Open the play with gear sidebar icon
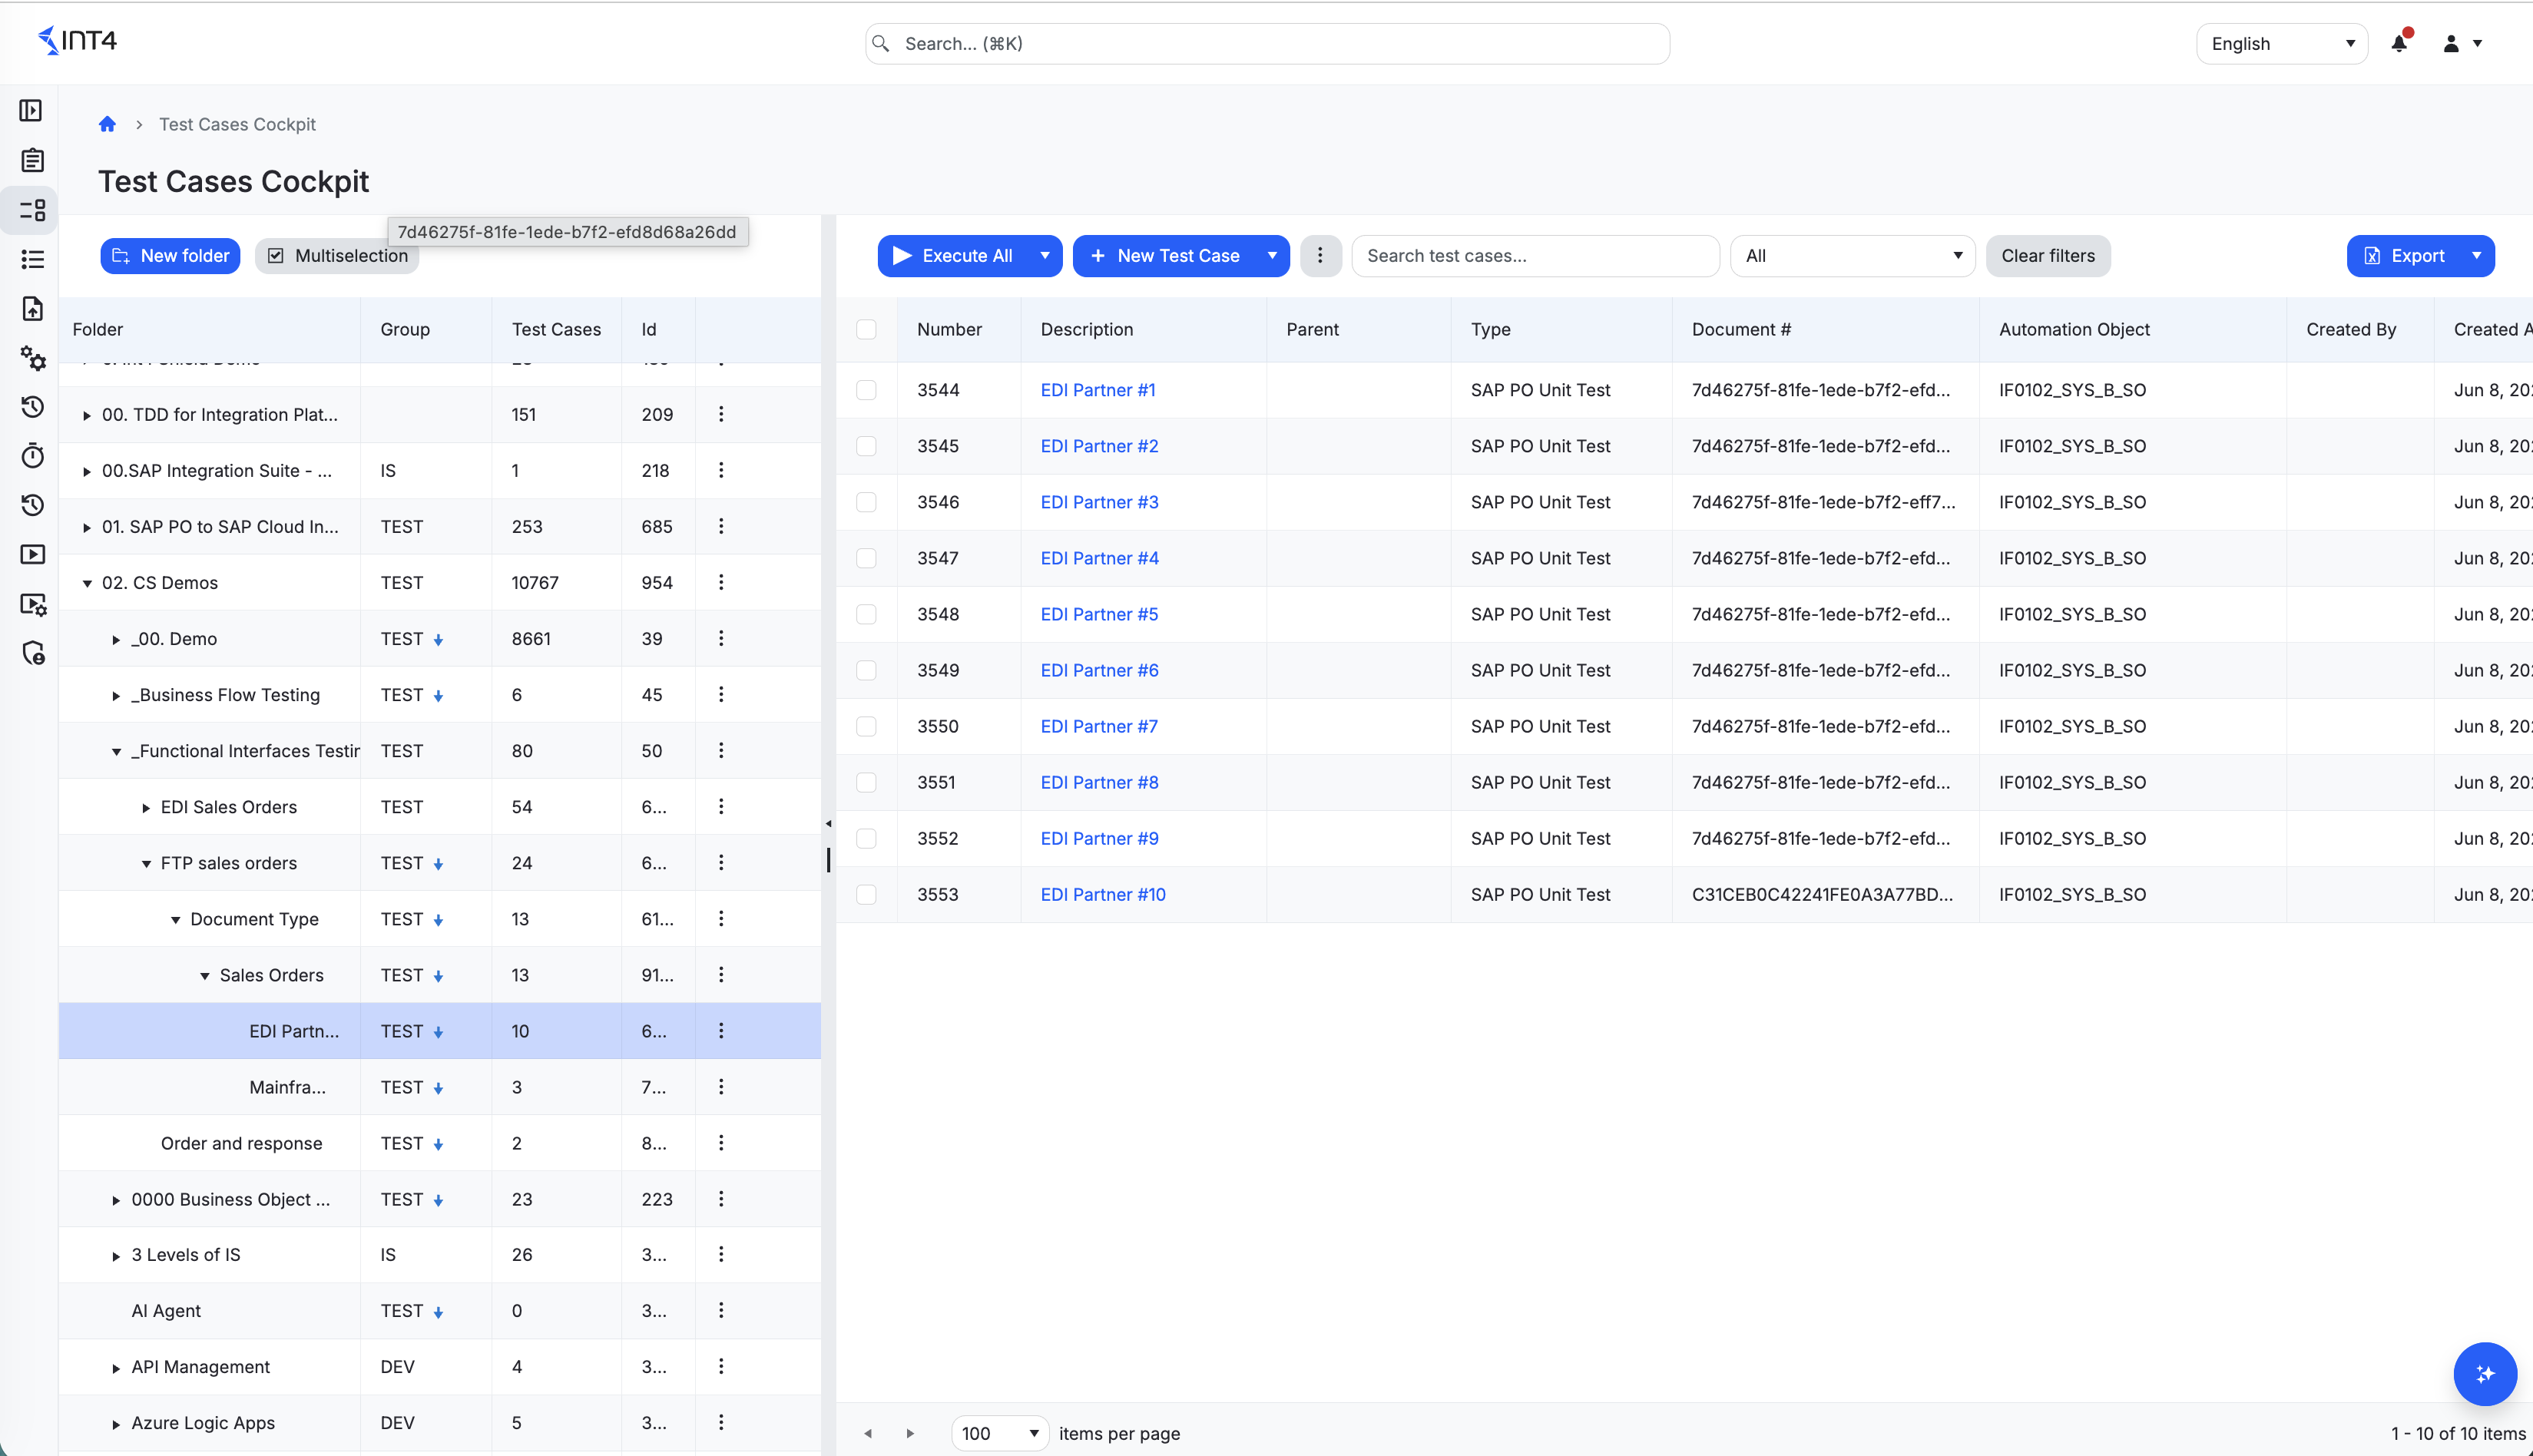 tap(32, 604)
